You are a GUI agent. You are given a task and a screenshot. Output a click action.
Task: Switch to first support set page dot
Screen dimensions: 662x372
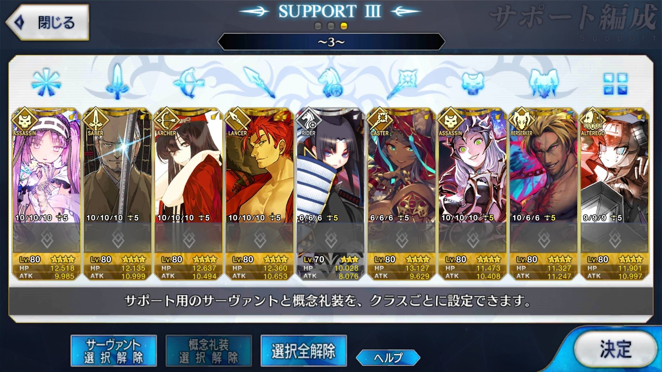pos(318,26)
